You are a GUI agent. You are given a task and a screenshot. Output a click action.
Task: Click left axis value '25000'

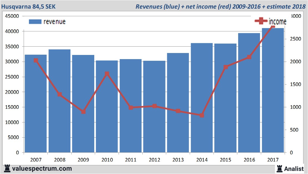[x=12, y=77]
